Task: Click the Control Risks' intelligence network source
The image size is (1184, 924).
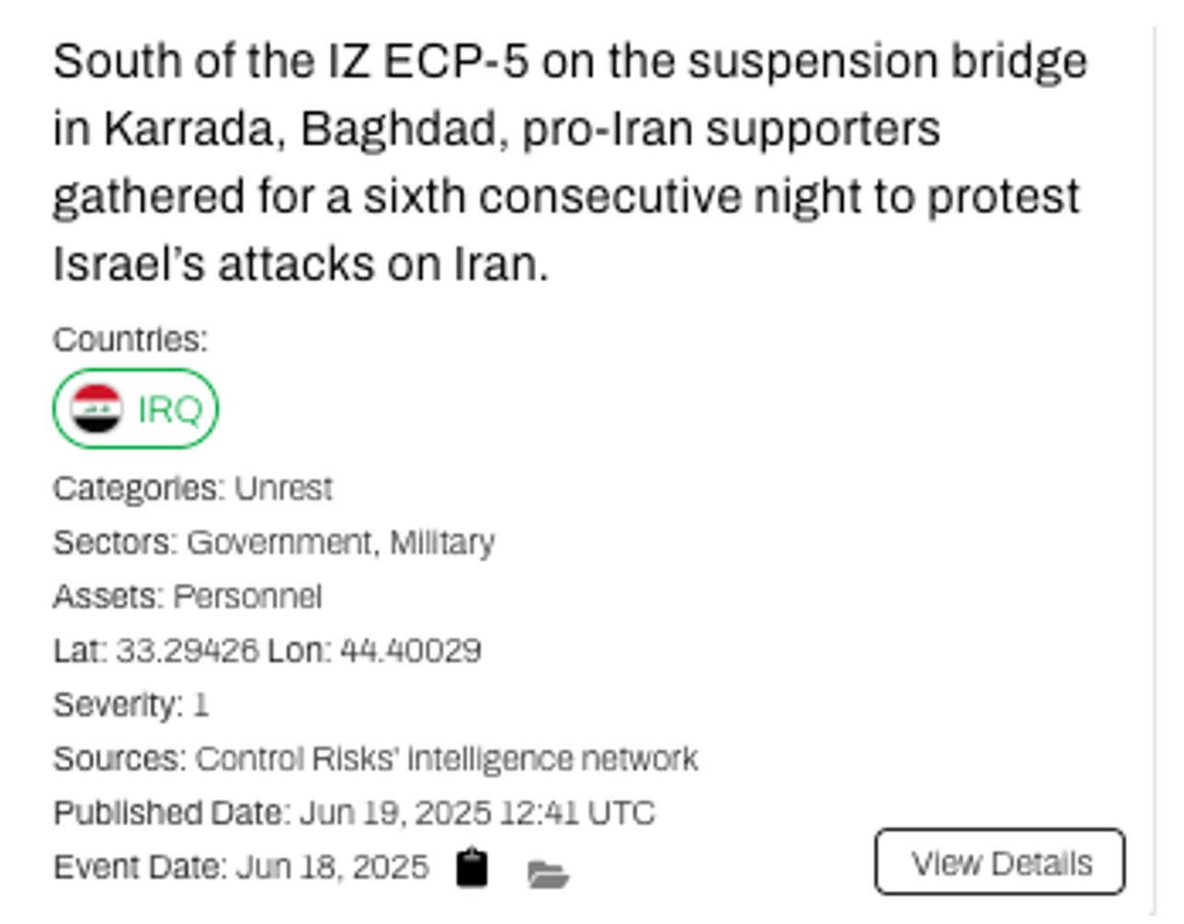Action: point(447,760)
